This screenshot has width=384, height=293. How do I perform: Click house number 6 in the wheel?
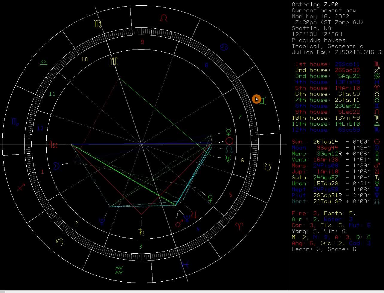242,161
